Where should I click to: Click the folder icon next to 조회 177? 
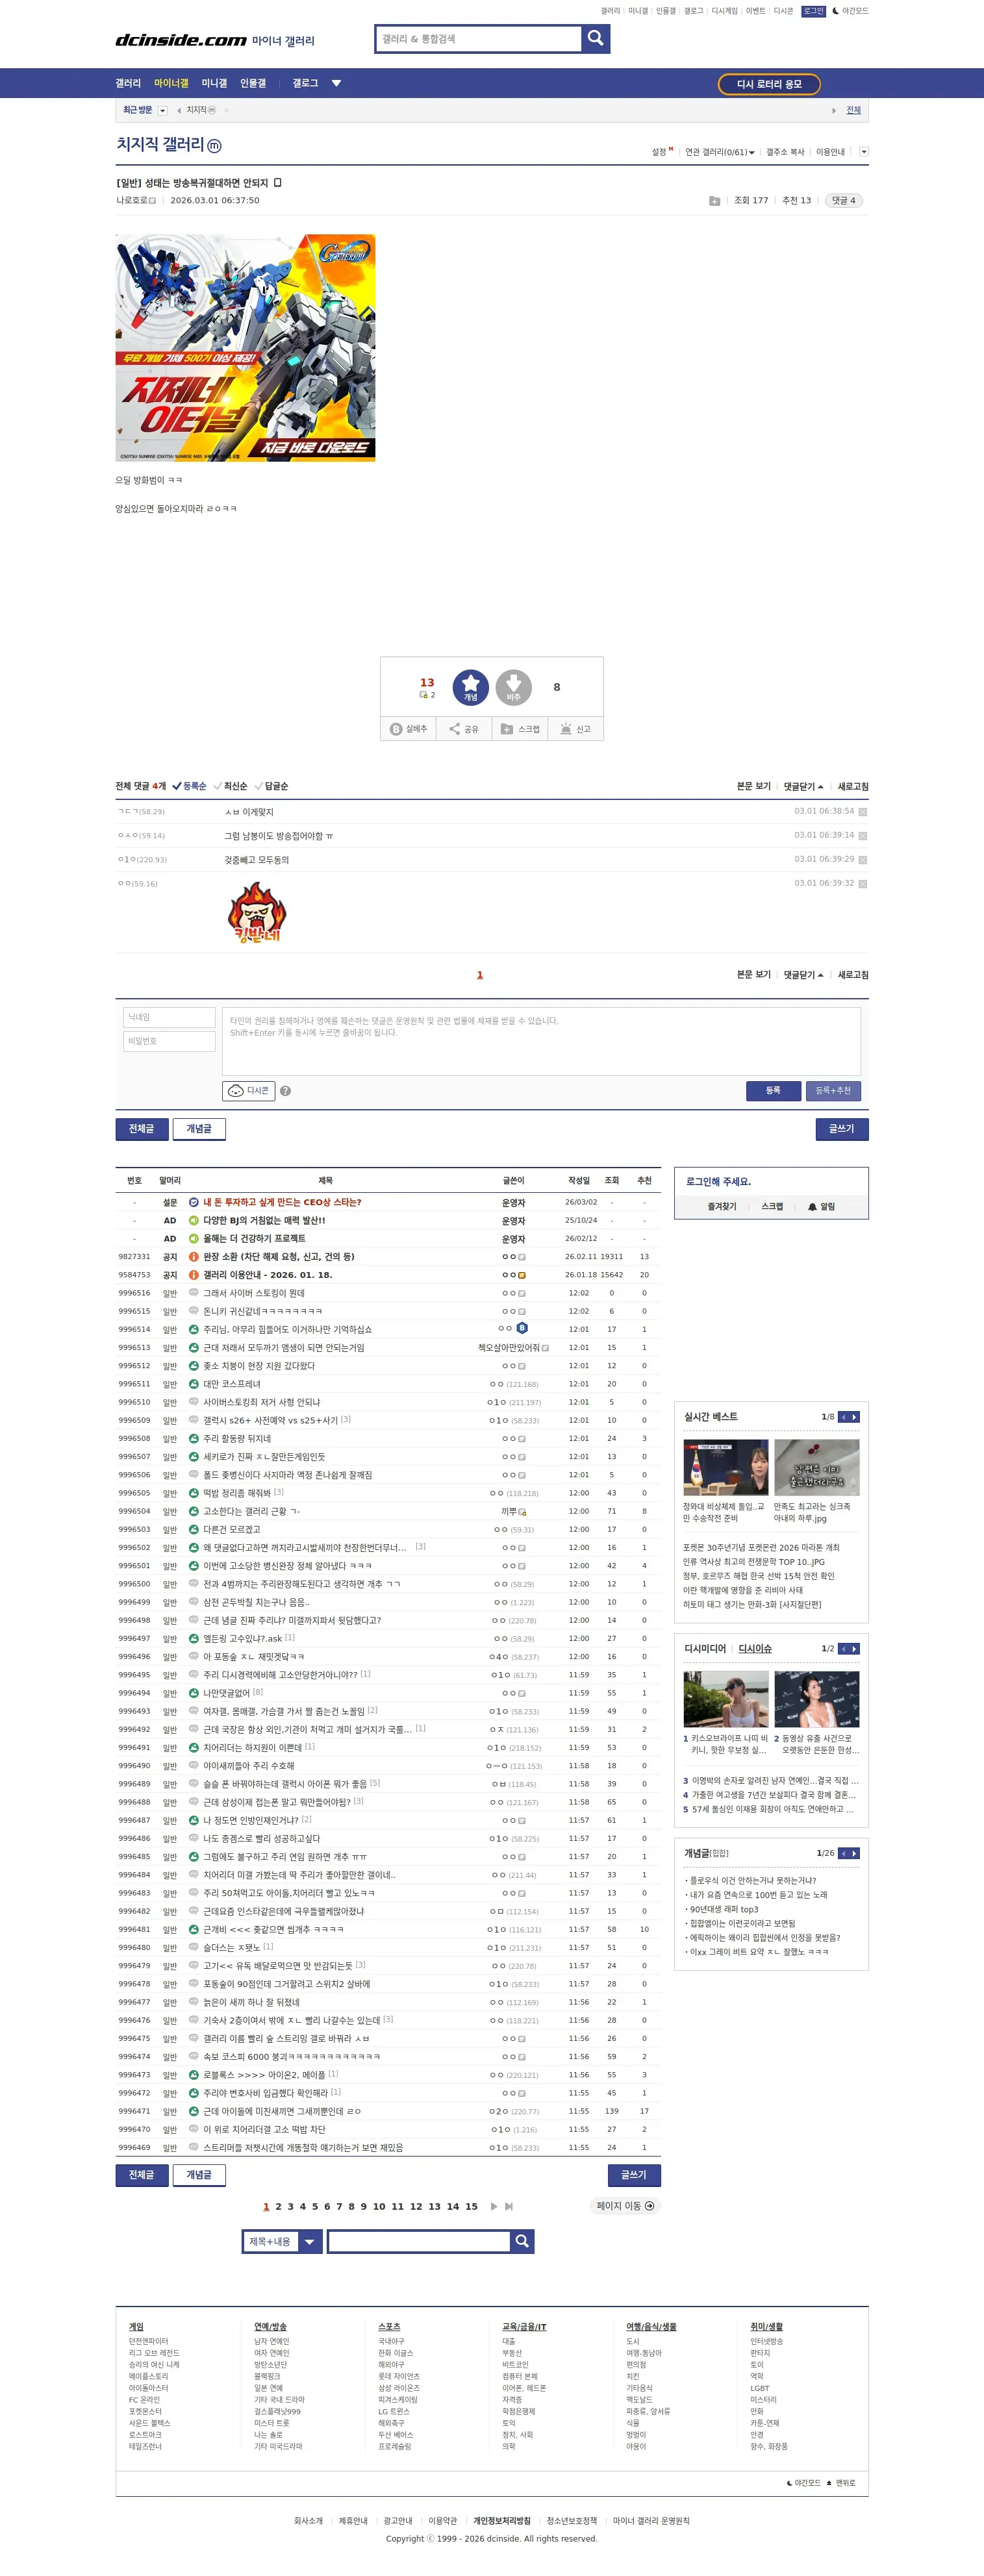click(x=714, y=201)
